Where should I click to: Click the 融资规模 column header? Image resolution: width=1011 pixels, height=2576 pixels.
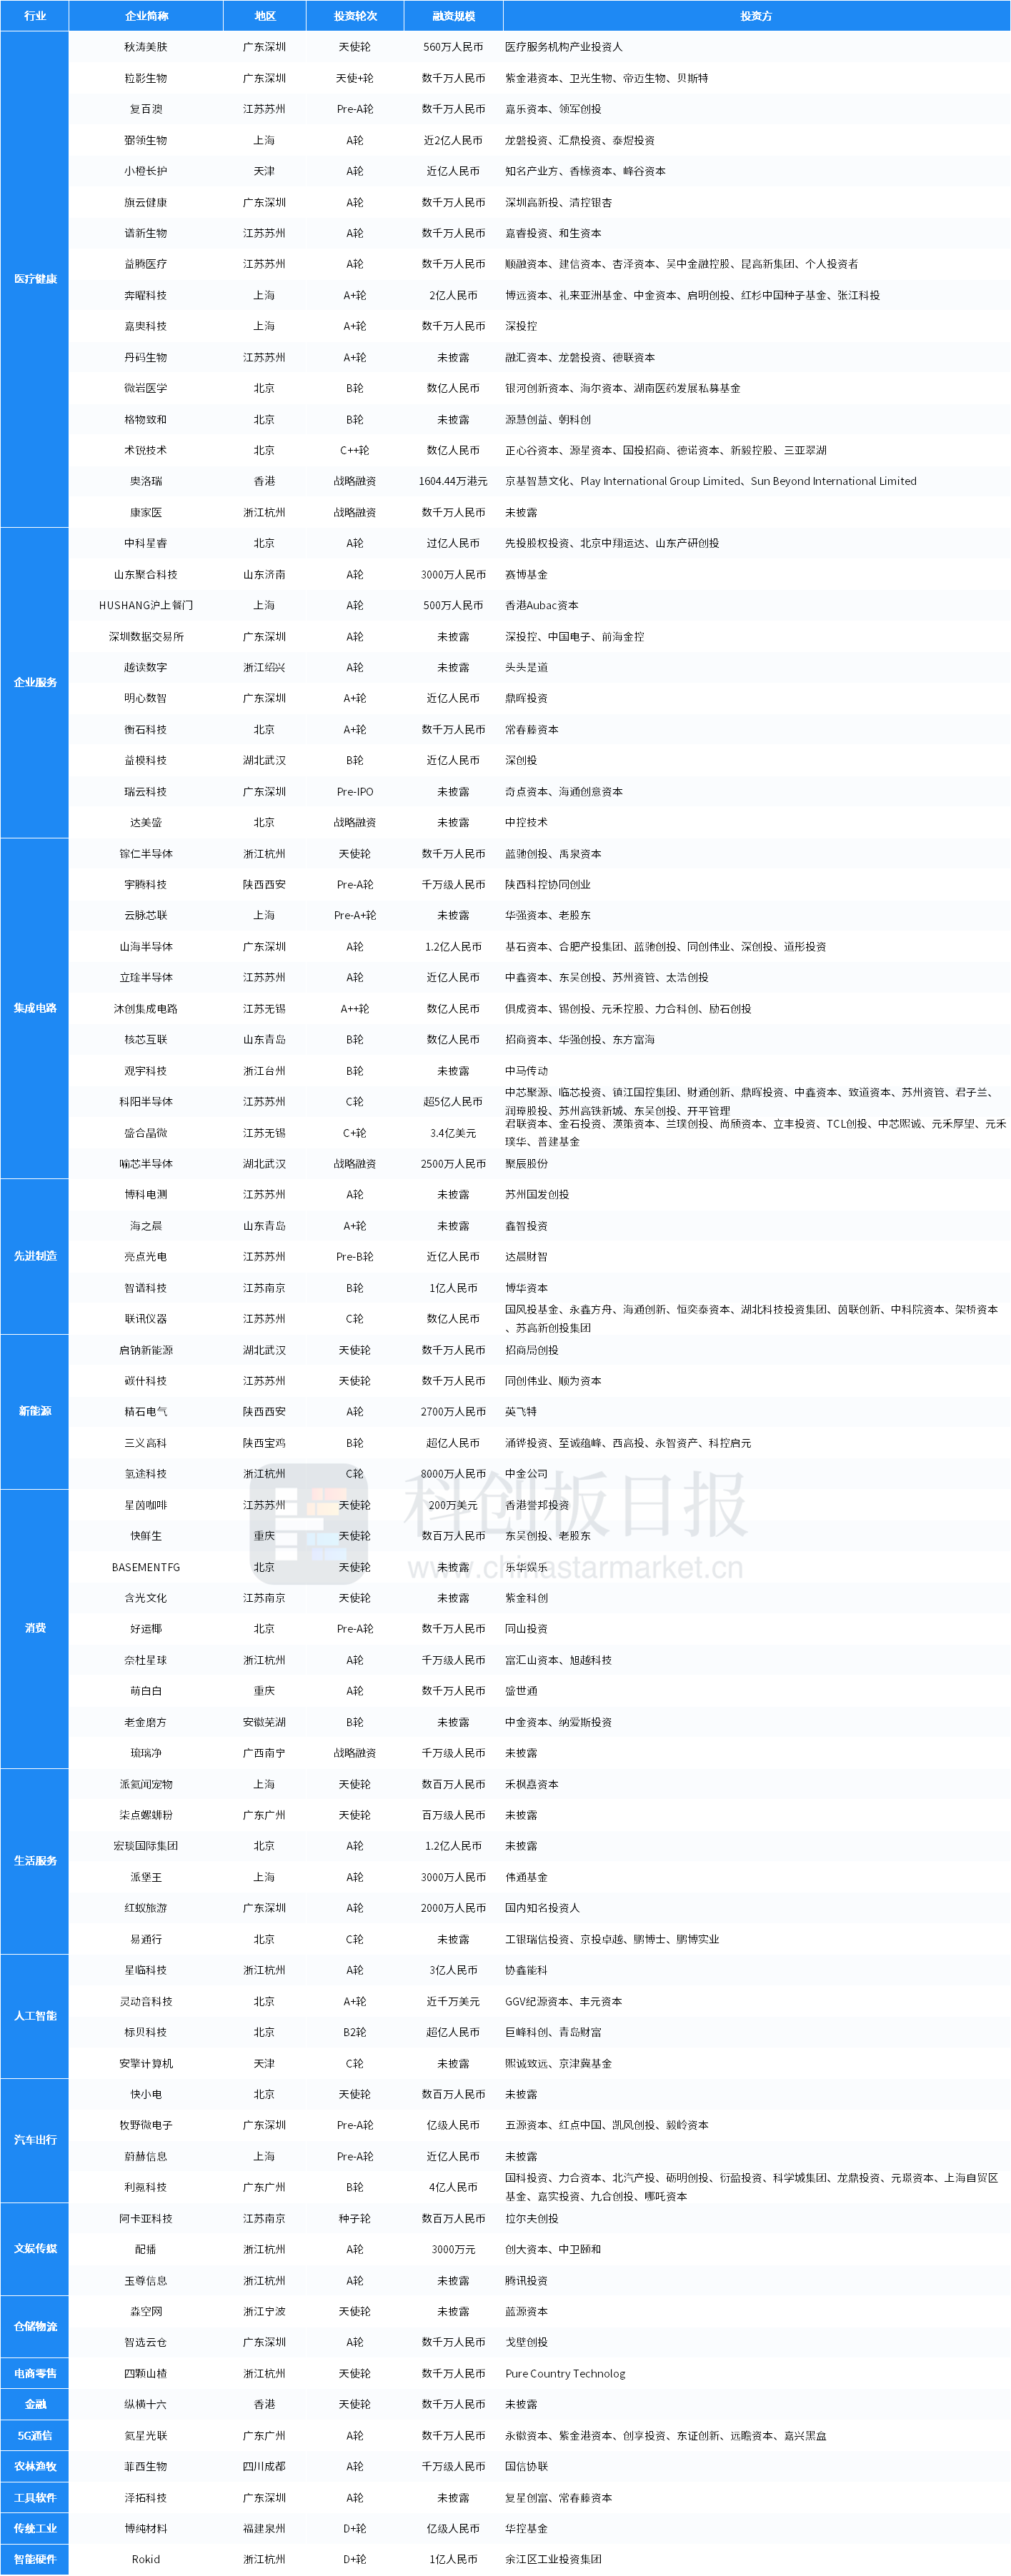(453, 16)
